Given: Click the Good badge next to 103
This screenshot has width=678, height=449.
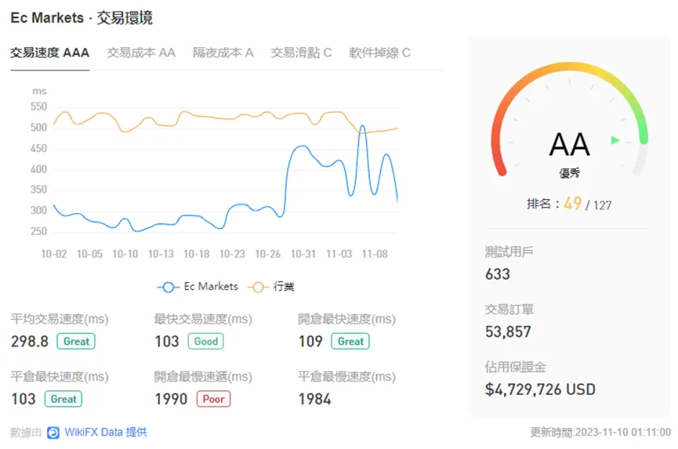Looking at the screenshot, I should (206, 342).
